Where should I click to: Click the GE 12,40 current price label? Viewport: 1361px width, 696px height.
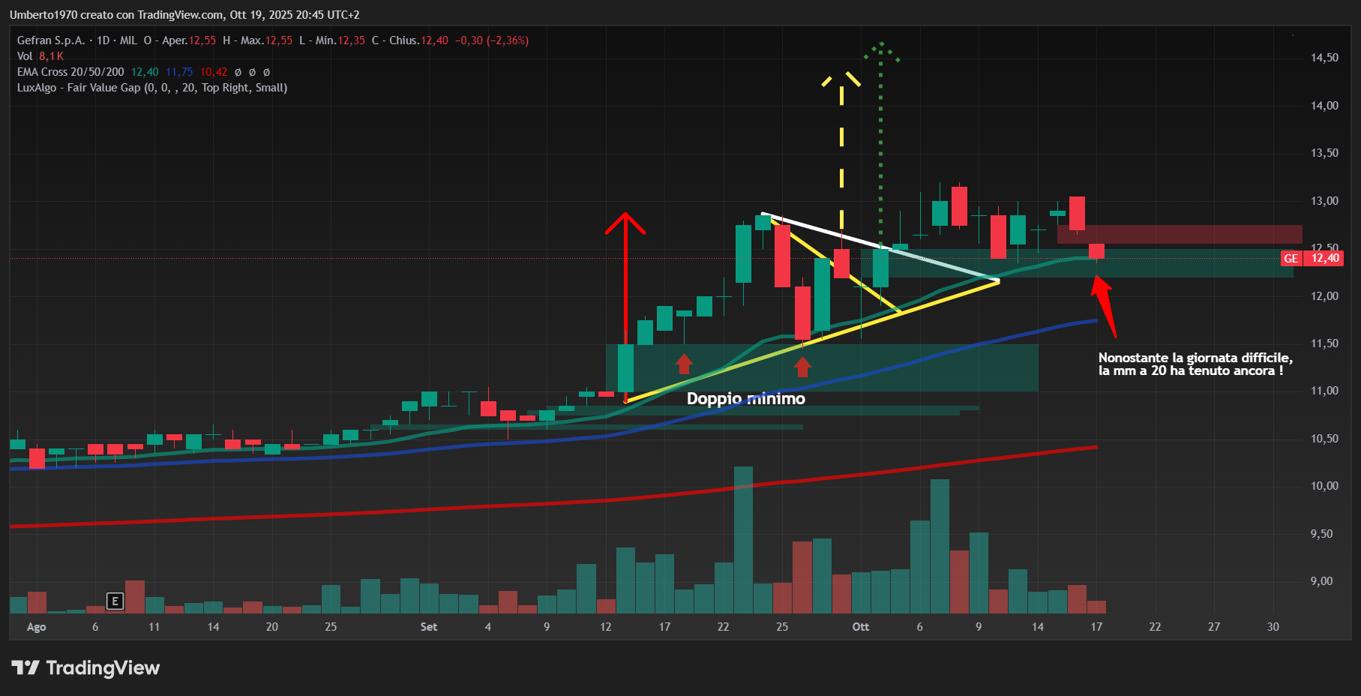click(1312, 258)
